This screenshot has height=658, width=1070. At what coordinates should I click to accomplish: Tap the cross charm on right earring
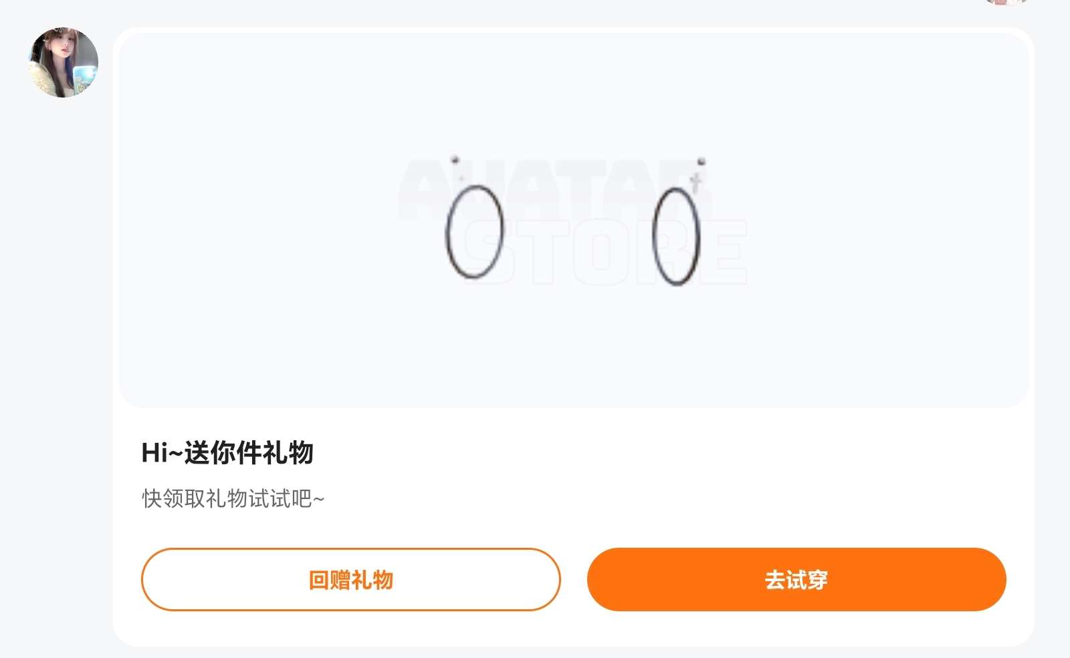695,182
